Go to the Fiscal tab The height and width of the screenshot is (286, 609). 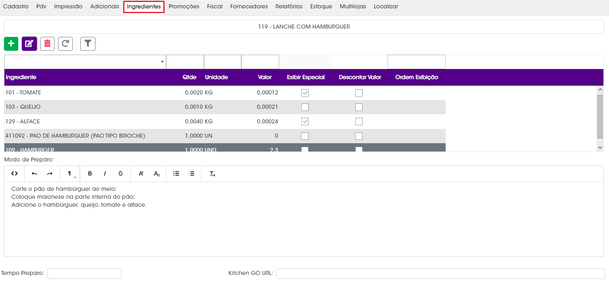pos(215,7)
